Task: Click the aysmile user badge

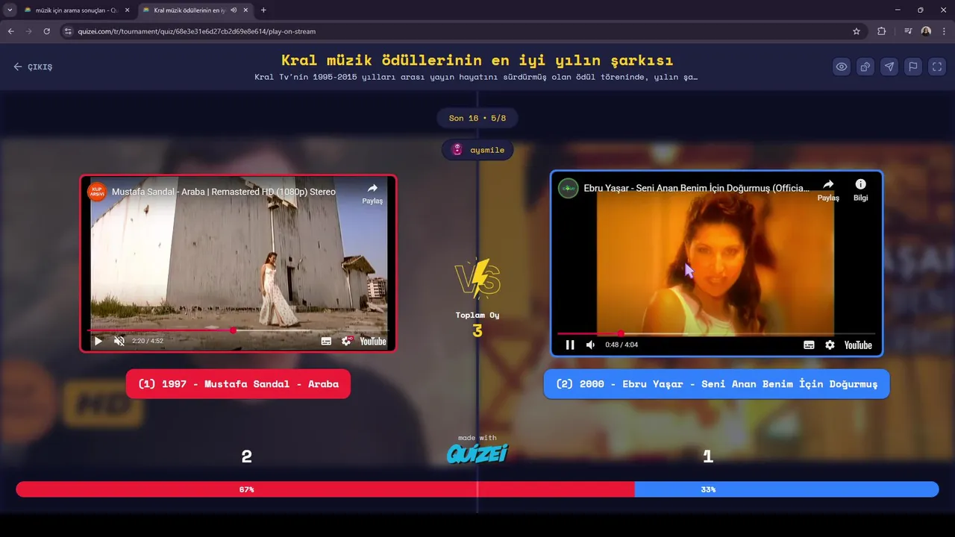Action: click(477, 150)
